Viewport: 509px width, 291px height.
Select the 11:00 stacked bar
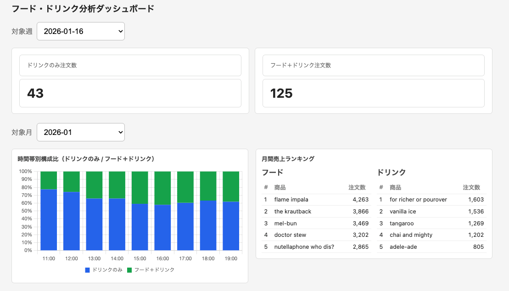point(48,211)
